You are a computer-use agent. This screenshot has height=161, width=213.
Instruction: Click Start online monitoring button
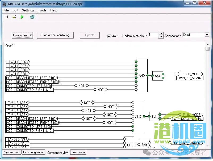tap(55, 35)
